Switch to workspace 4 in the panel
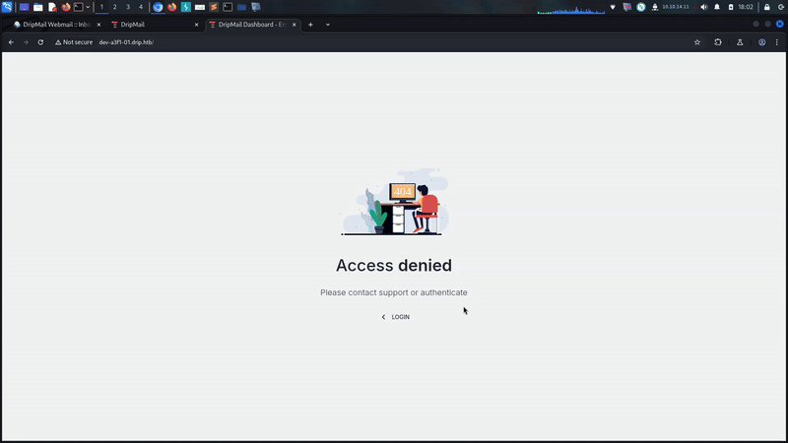This screenshot has width=788, height=443. click(141, 7)
